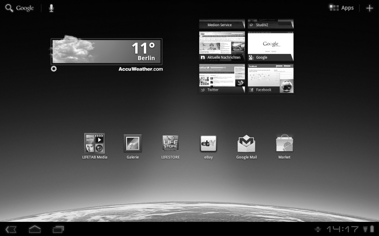
Task: Show recent apps
Action: tap(58, 229)
